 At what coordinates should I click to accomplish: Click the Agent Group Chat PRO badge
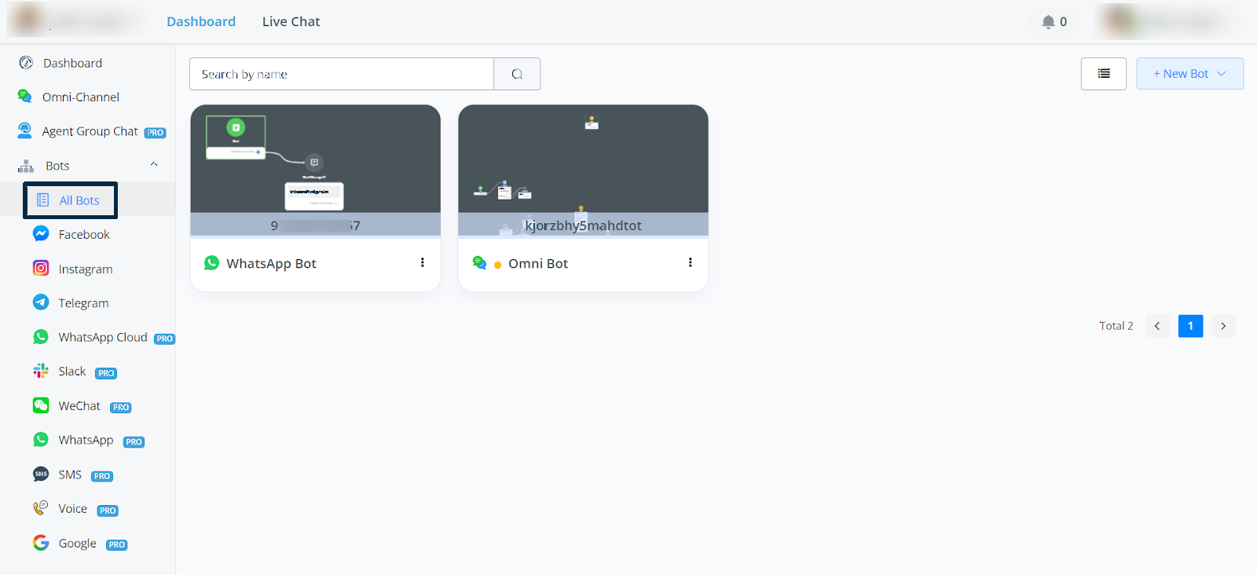156,133
